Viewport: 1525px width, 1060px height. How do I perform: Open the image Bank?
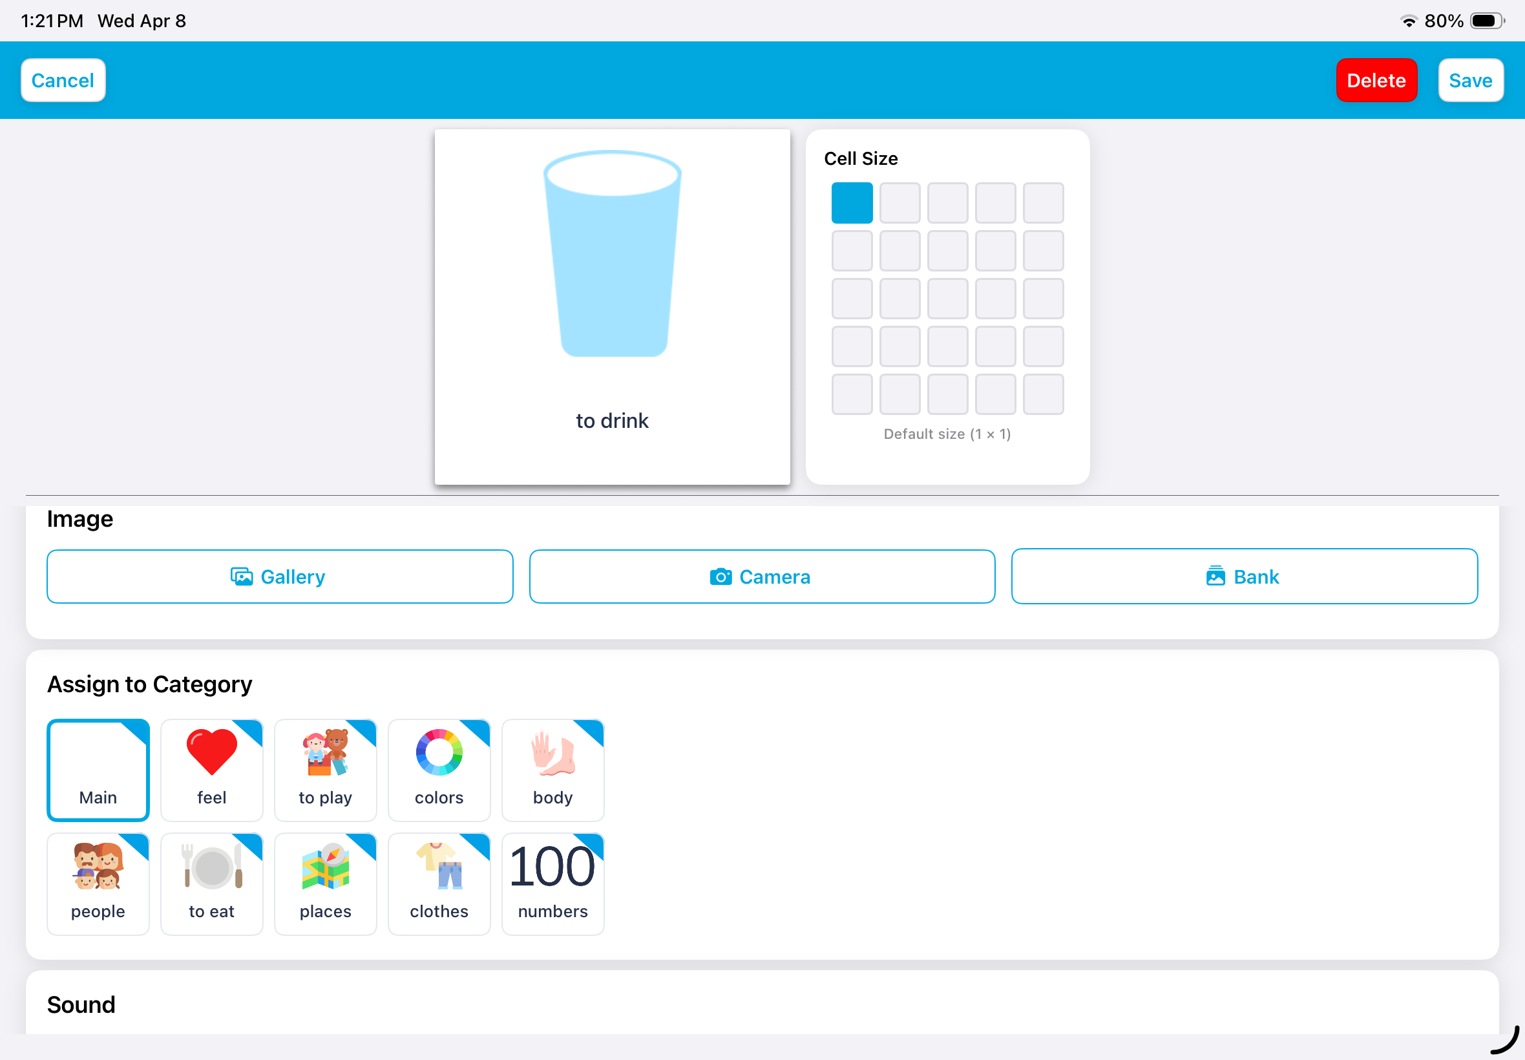pyautogui.click(x=1244, y=577)
